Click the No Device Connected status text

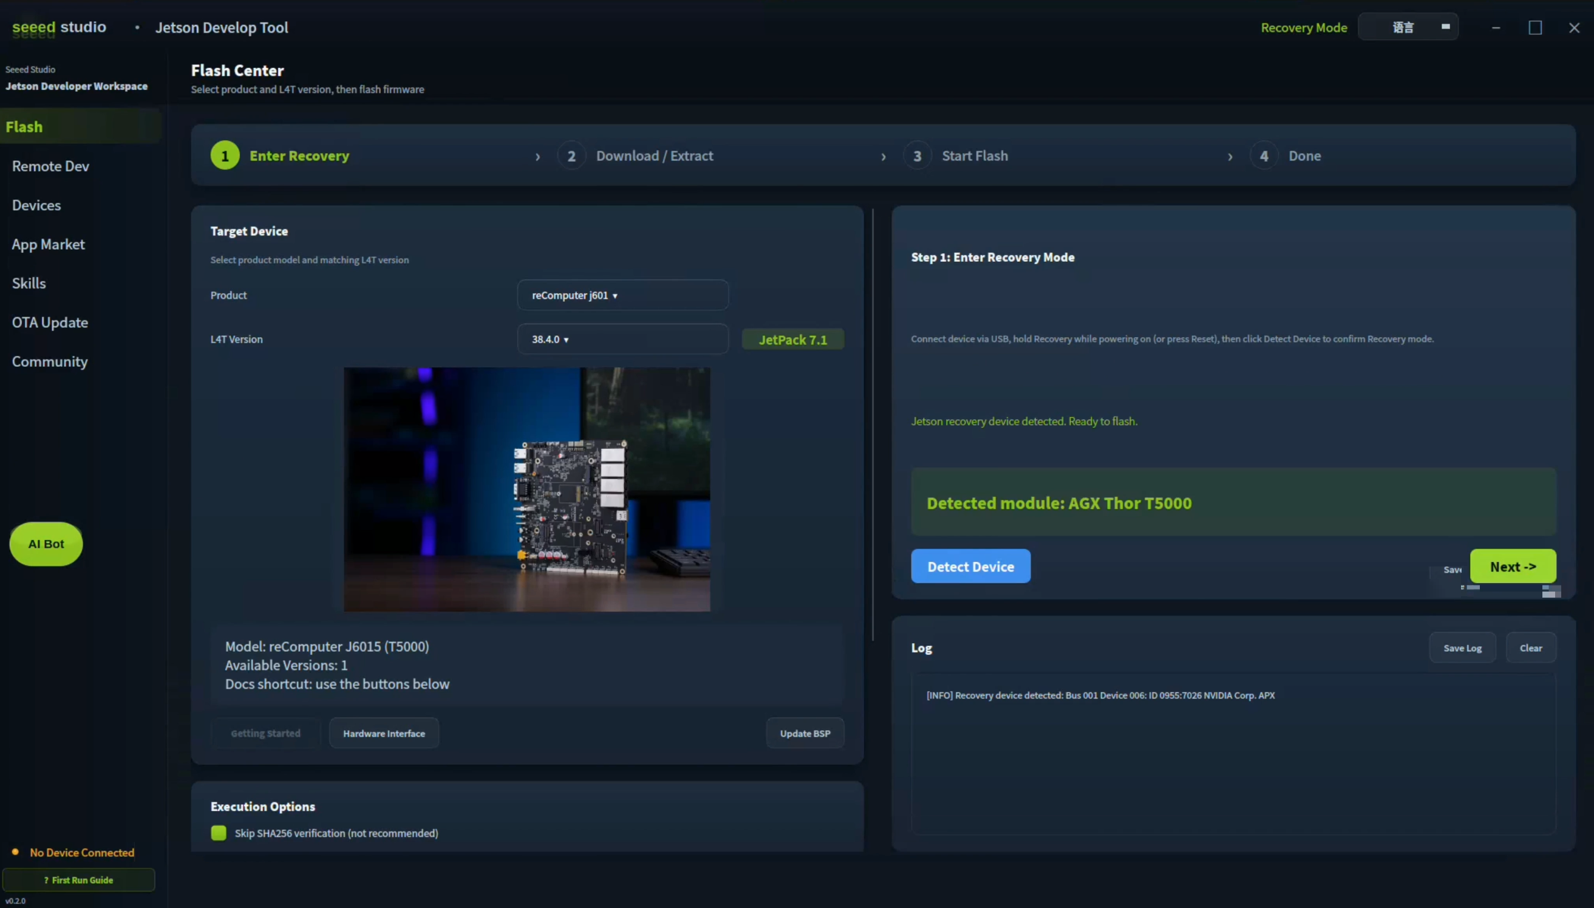[x=83, y=853]
